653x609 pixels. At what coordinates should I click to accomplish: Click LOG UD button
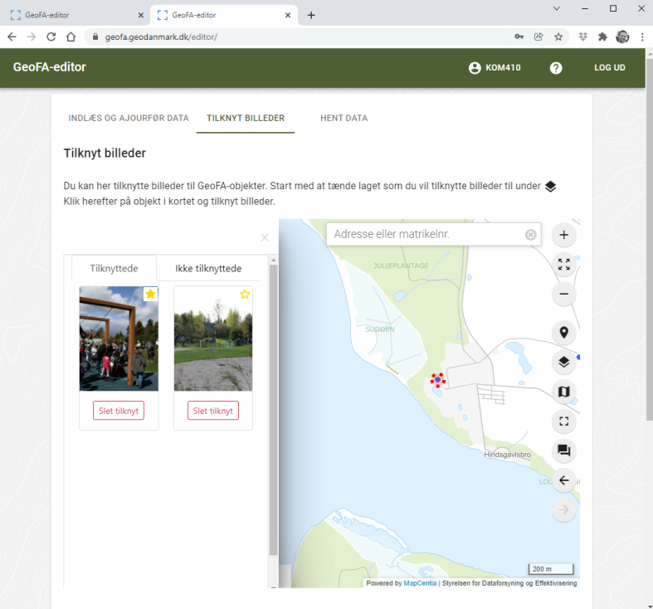pos(609,68)
